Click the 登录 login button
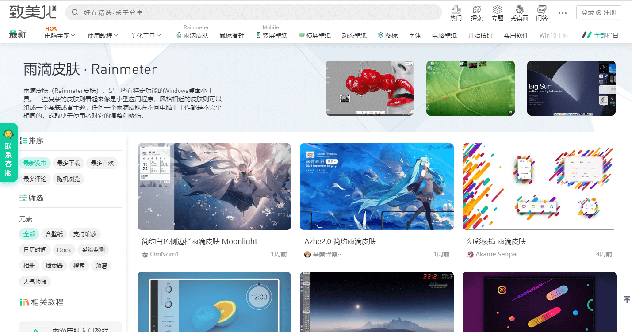Screen dimensions: 632x332 (x=588, y=12)
